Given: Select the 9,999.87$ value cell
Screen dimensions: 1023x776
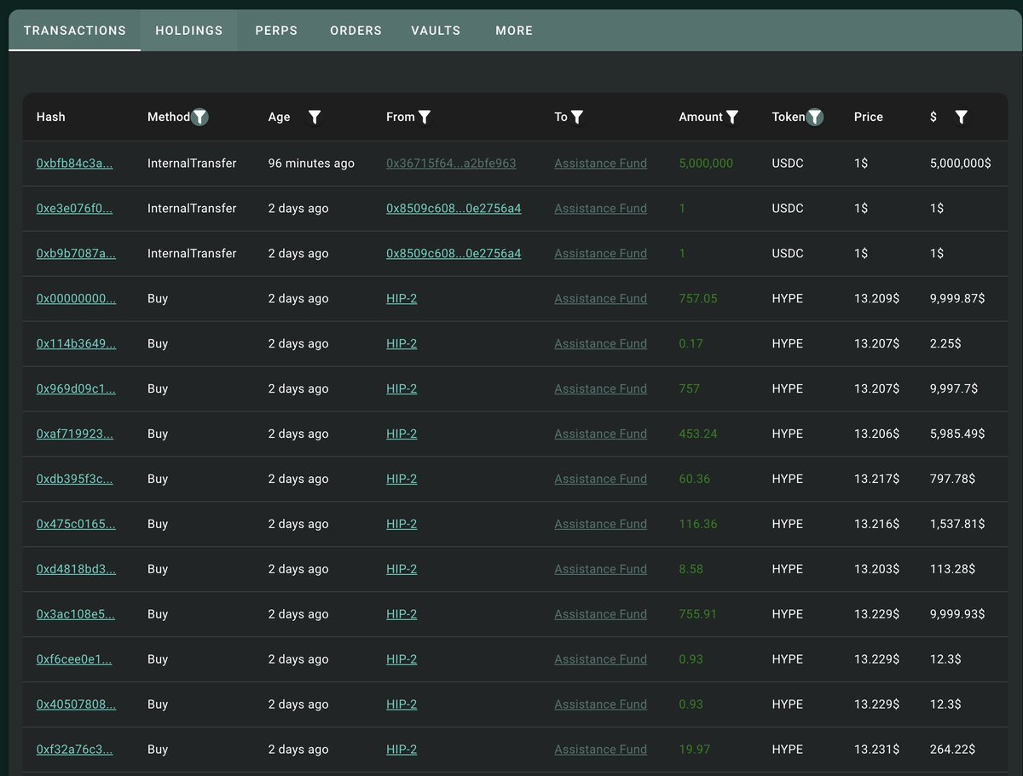Looking at the screenshot, I should pos(957,299).
